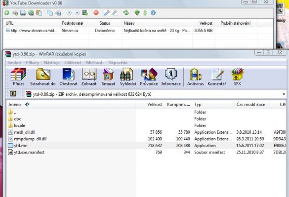This screenshot has height=197, width=289.
Task: Click the film strip convert icon in YouTube Downloader
Action: (x=85, y=13)
